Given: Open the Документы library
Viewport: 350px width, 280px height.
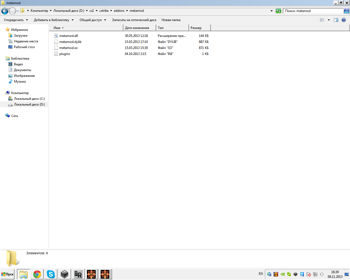Looking at the screenshot, I should point(22,70).
